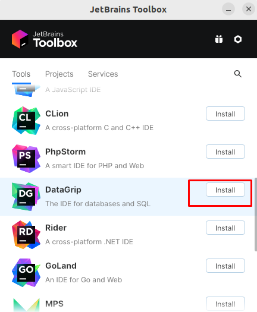Minimize the JetBrains Toolbox window

[228, 9]
